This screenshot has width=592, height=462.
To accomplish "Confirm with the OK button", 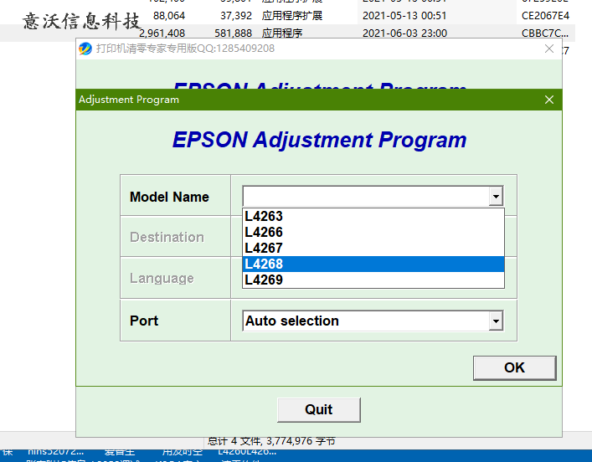I will point(515,367).
